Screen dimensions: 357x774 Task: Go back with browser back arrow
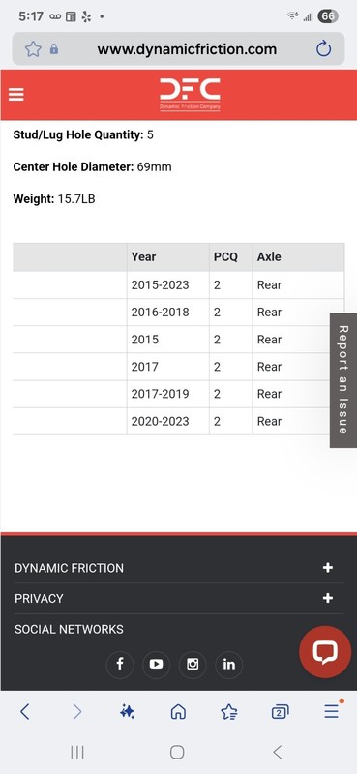pos(25,711)
